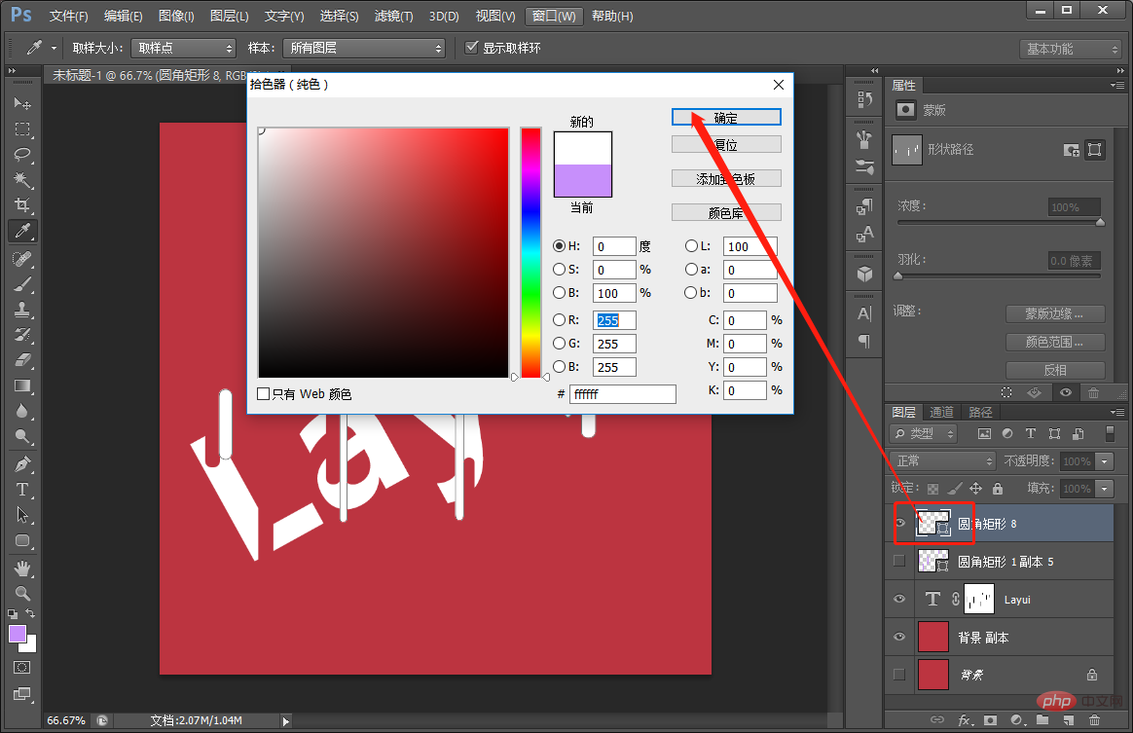
Task: Open the Paragraph panel icon in the dock
Action: click(x=864, y=342)
